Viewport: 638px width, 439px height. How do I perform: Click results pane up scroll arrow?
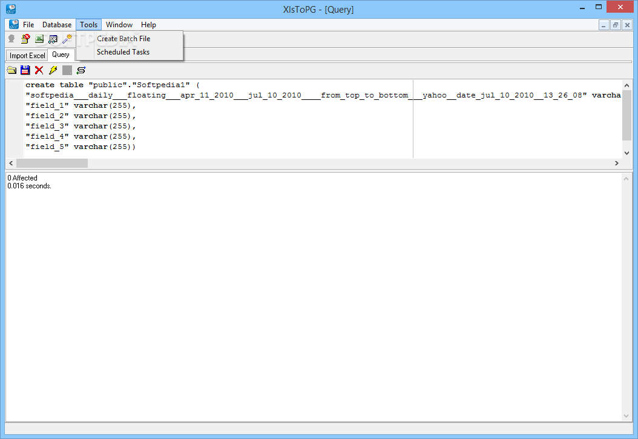[x=626, y=179]
